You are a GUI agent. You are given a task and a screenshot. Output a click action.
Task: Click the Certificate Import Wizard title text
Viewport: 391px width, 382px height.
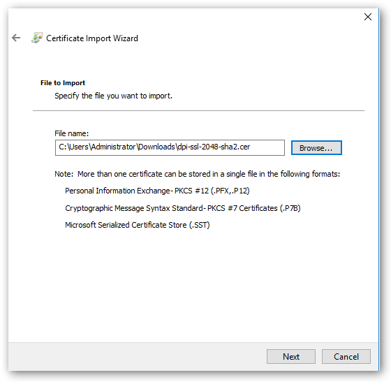(x=92, y=38)
